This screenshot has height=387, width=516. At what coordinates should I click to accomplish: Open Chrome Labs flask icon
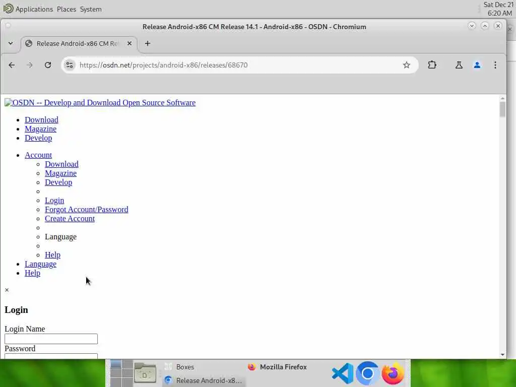tap(459, 65)
